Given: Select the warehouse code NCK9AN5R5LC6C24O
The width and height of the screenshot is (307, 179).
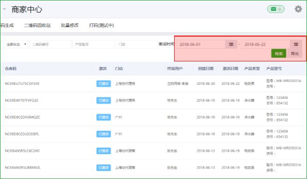Looking at the screenshot, I should click(22, 151).
